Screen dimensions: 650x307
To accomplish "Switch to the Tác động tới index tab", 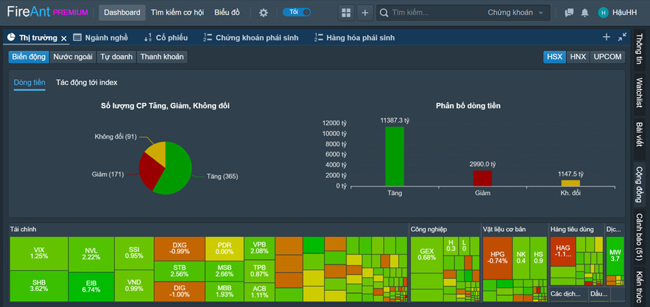I will [87, 83].
